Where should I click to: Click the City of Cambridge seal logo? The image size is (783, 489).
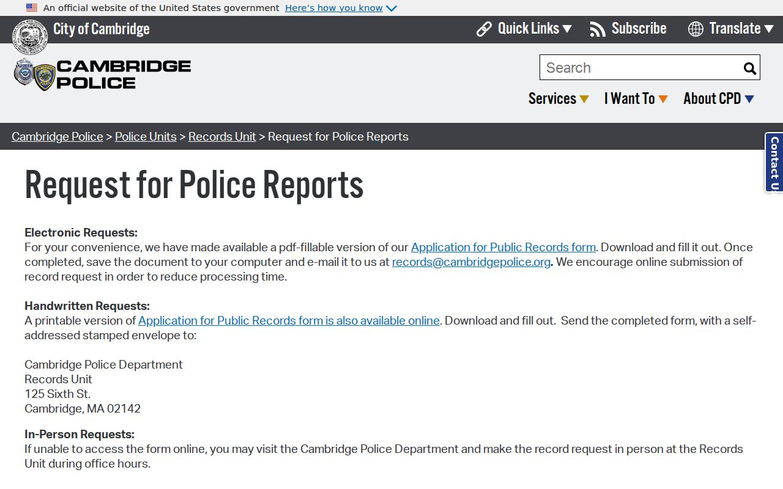[30, 37]
